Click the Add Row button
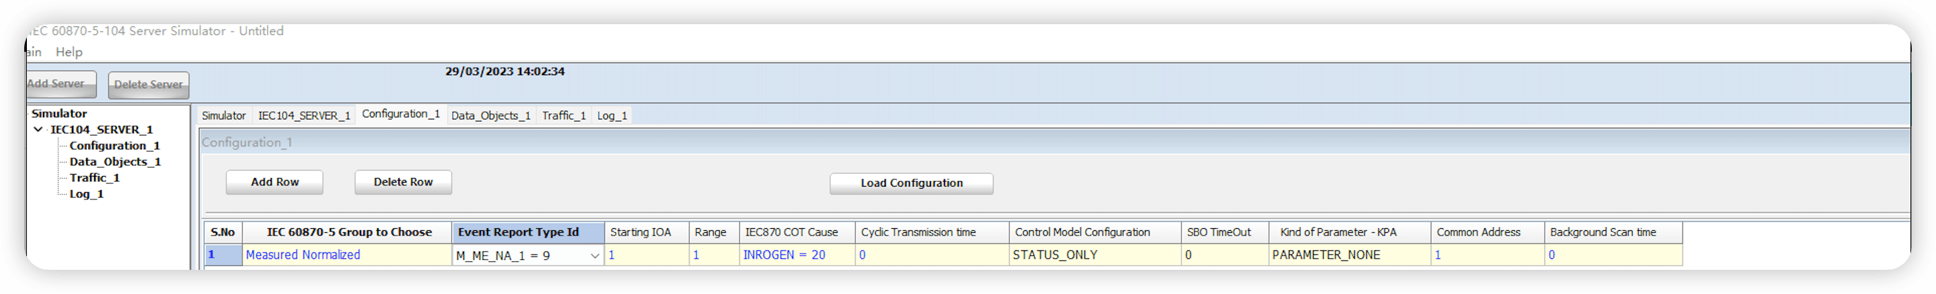 click(x=274, y=183)
